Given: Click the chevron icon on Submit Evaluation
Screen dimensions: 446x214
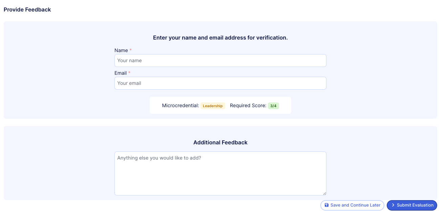Looking at the screenshot, I should point(393,205).
